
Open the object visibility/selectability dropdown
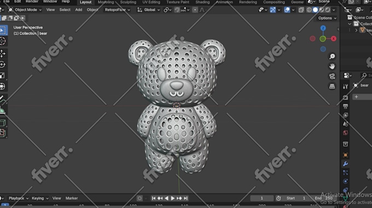263,10
